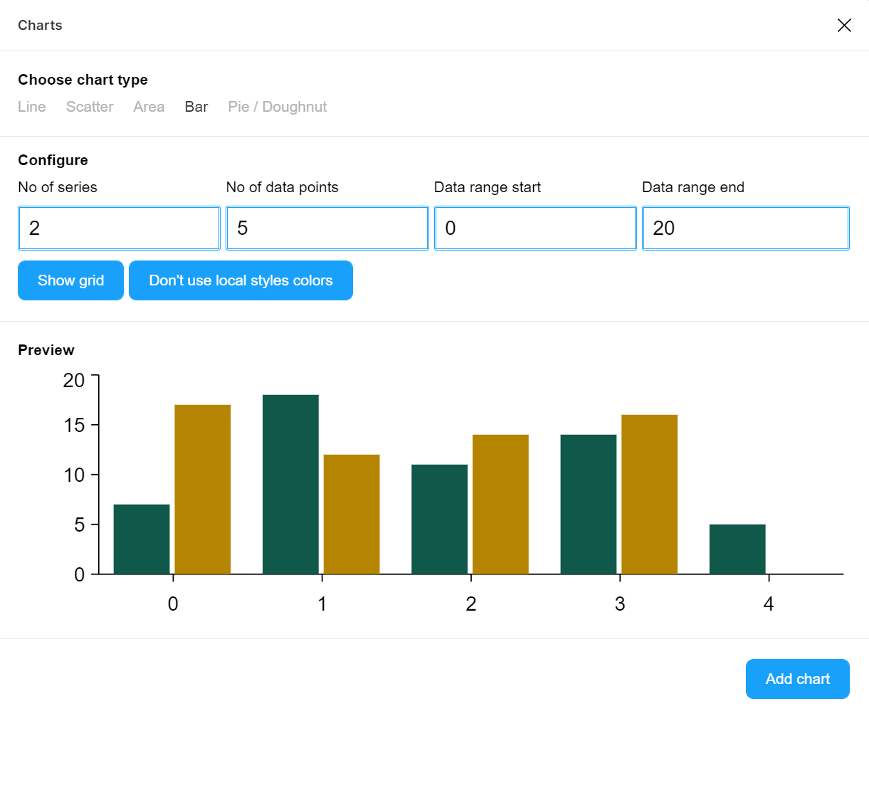The image size is (869, 795).
Task: Click the gold bar at index 0
Action: 203,490
